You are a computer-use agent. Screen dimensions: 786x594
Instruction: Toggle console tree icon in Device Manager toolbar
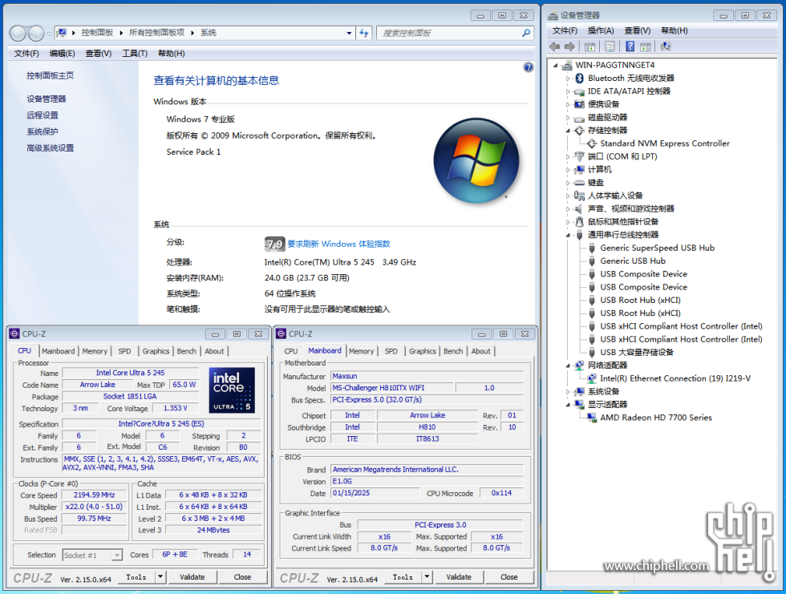(590, 46)
